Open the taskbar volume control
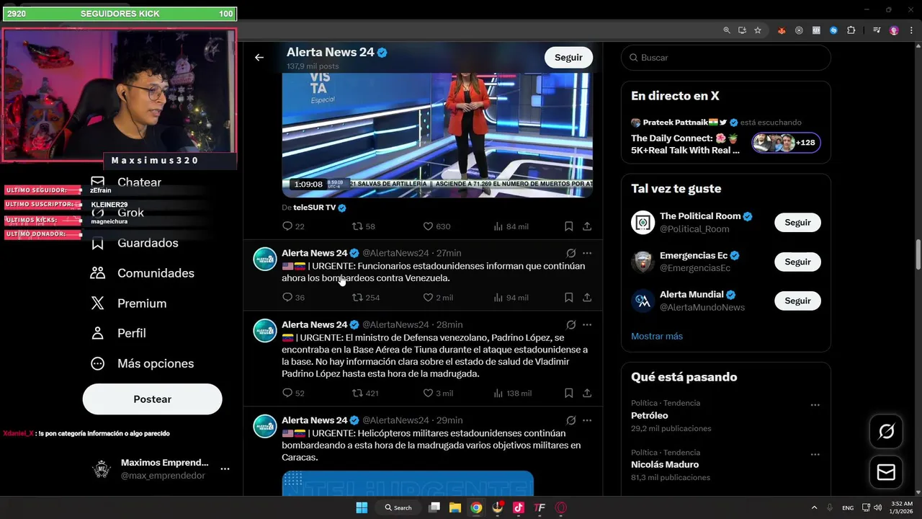This screenshot has height=519, width=922. (877, 507)
